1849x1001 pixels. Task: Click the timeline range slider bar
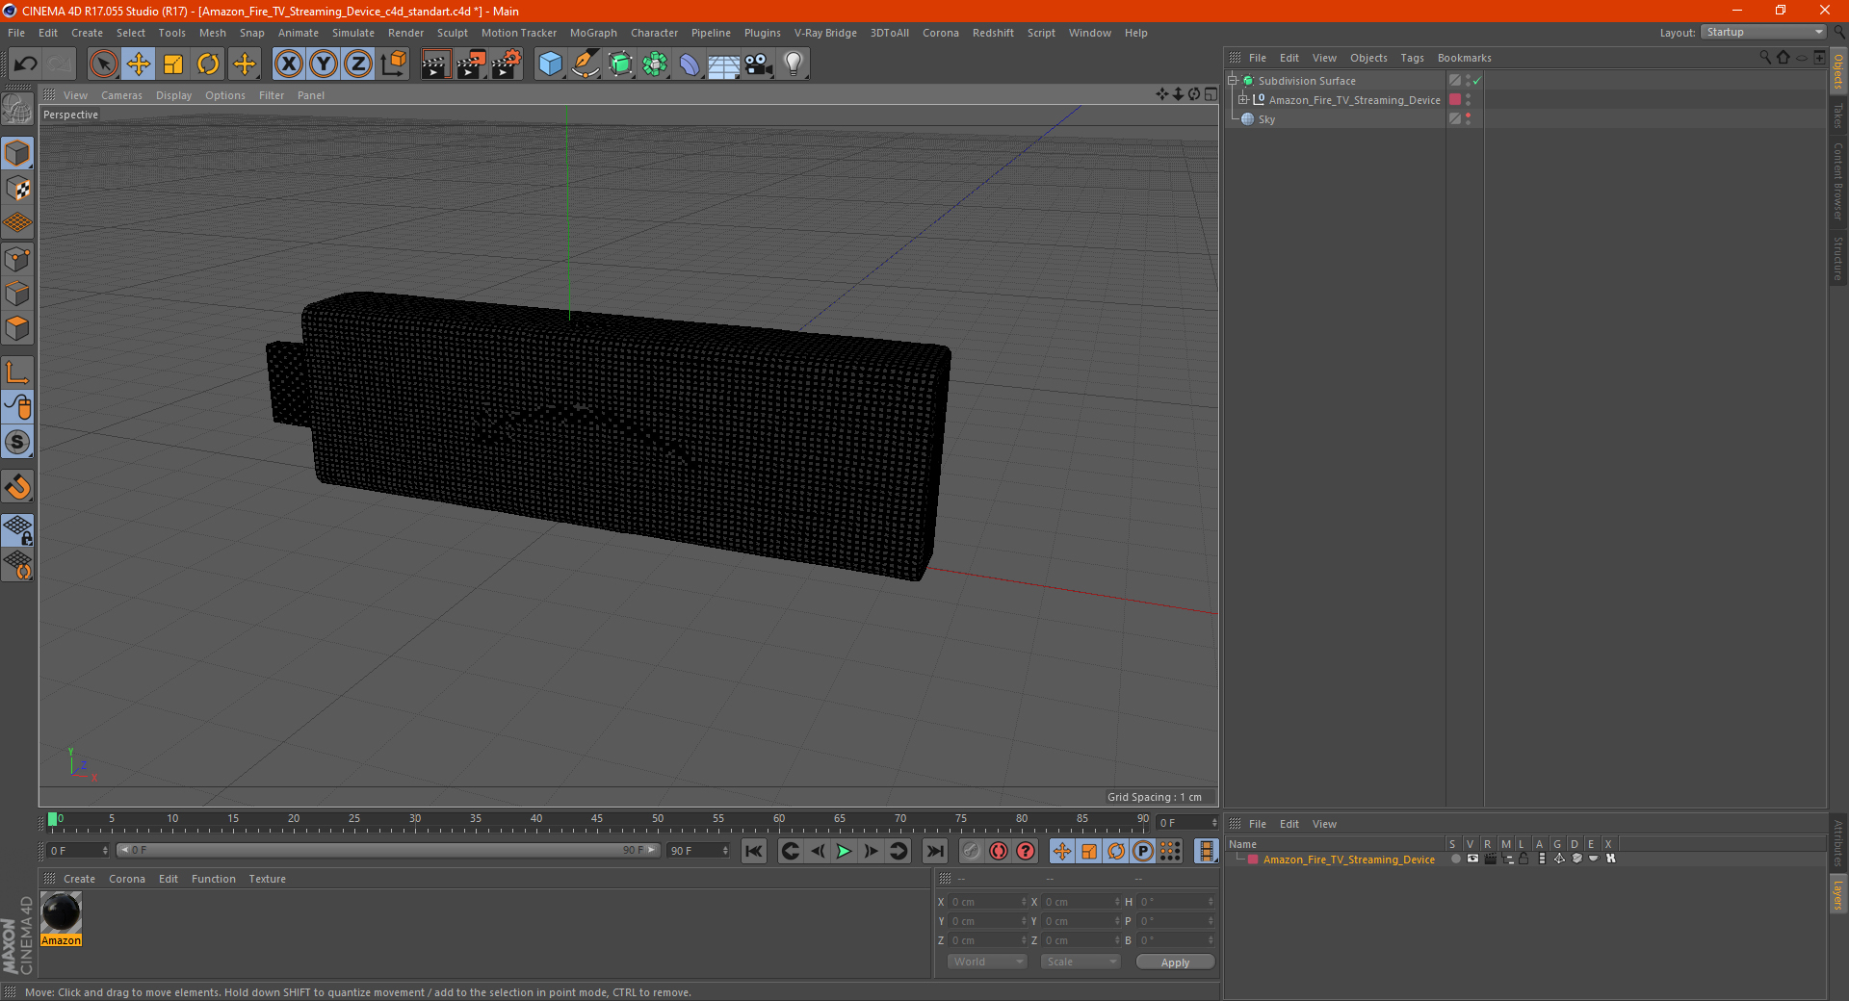(x=387, y=850)
